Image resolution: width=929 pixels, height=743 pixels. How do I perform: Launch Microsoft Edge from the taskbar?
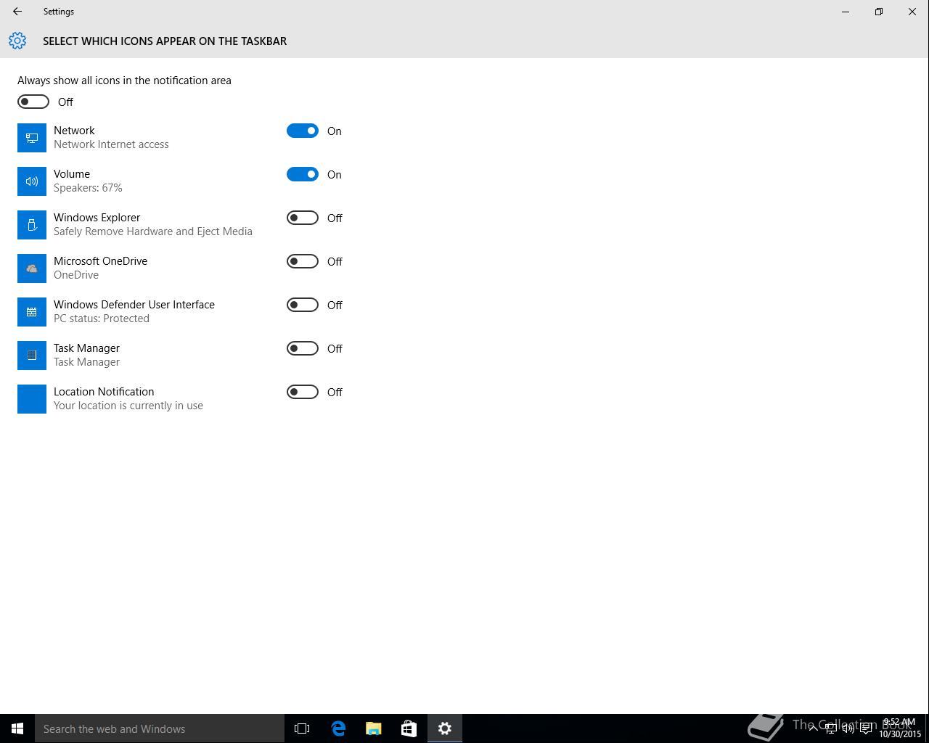(x=338, y=728)
